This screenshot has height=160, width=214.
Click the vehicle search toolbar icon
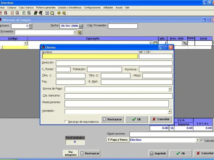tap(41, 13)
